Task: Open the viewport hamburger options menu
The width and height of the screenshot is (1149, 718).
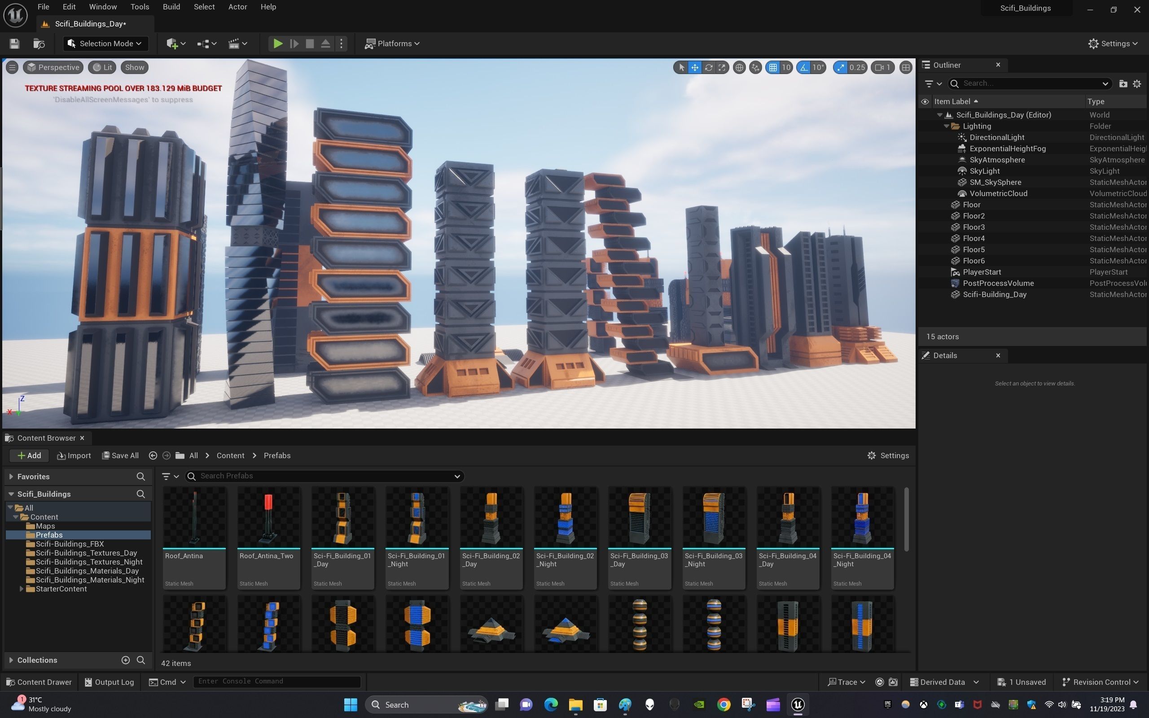Action: [x=13, y=67]
